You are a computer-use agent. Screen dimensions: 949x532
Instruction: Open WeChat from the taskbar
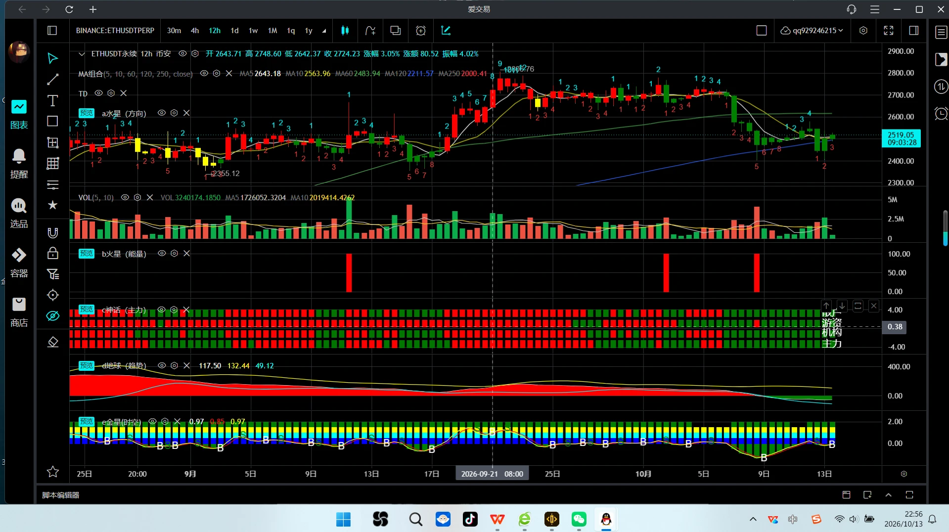tap(579, 519)
